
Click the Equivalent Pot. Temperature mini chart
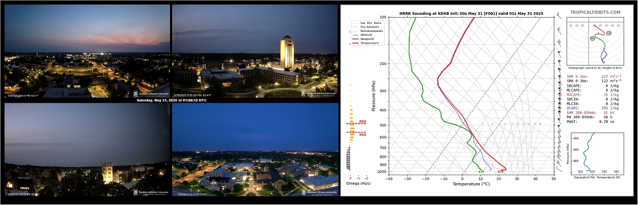(x=595, y=153)
